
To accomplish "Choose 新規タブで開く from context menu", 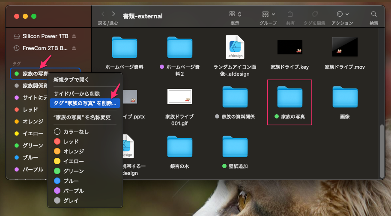I will pos(71,80).
